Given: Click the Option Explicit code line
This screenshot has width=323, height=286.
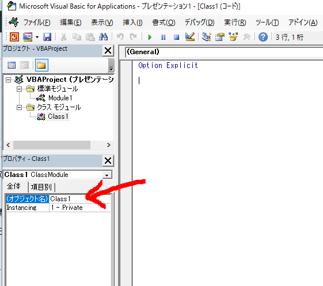Looking at the screenshot, I should tap(168, 65).
